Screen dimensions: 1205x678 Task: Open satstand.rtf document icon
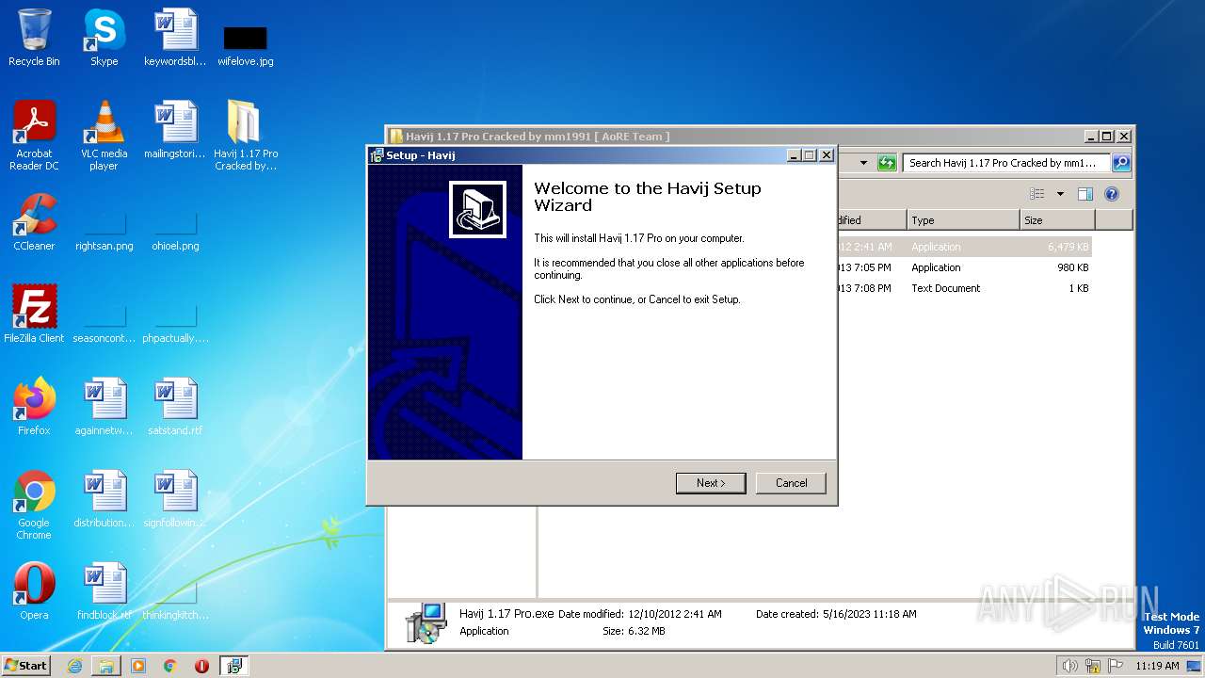click(175, 407)
